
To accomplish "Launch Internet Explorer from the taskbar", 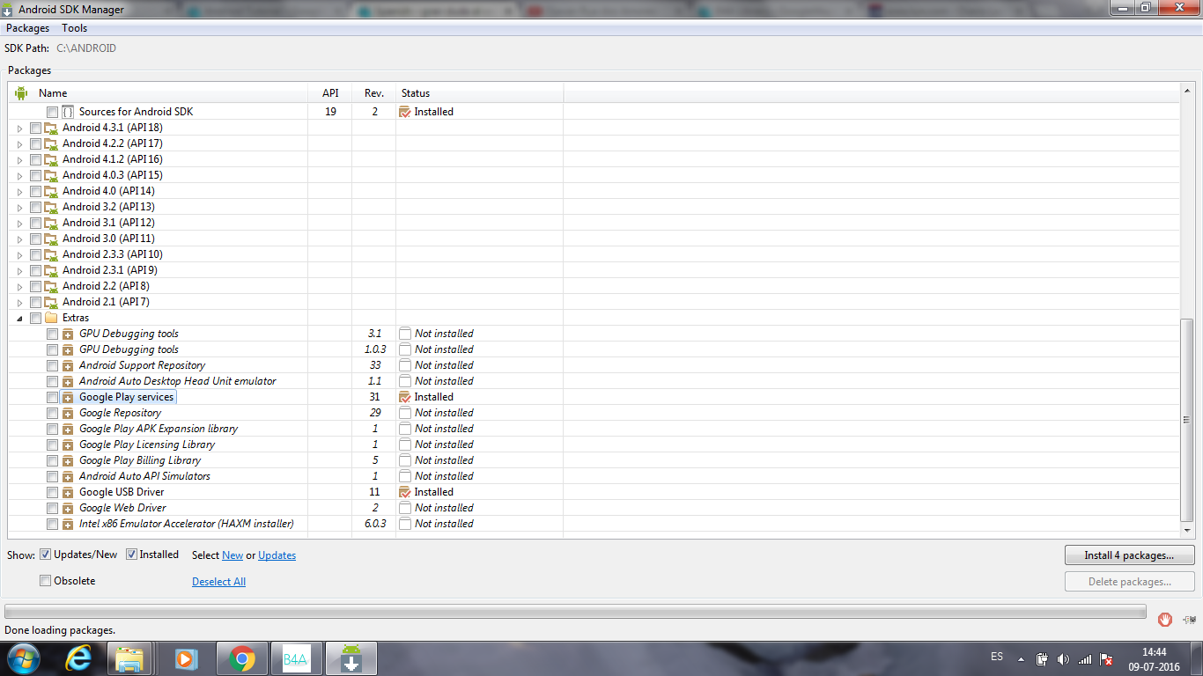I will point(79,658).
